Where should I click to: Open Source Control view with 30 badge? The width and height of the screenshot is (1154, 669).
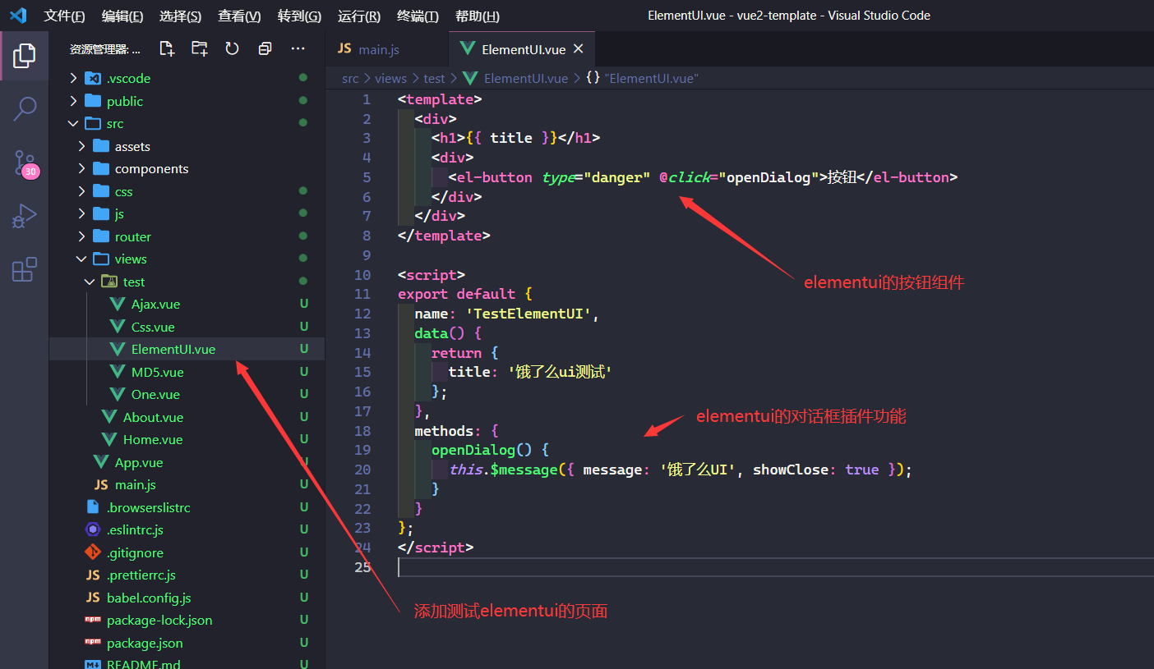pos(25,163)
